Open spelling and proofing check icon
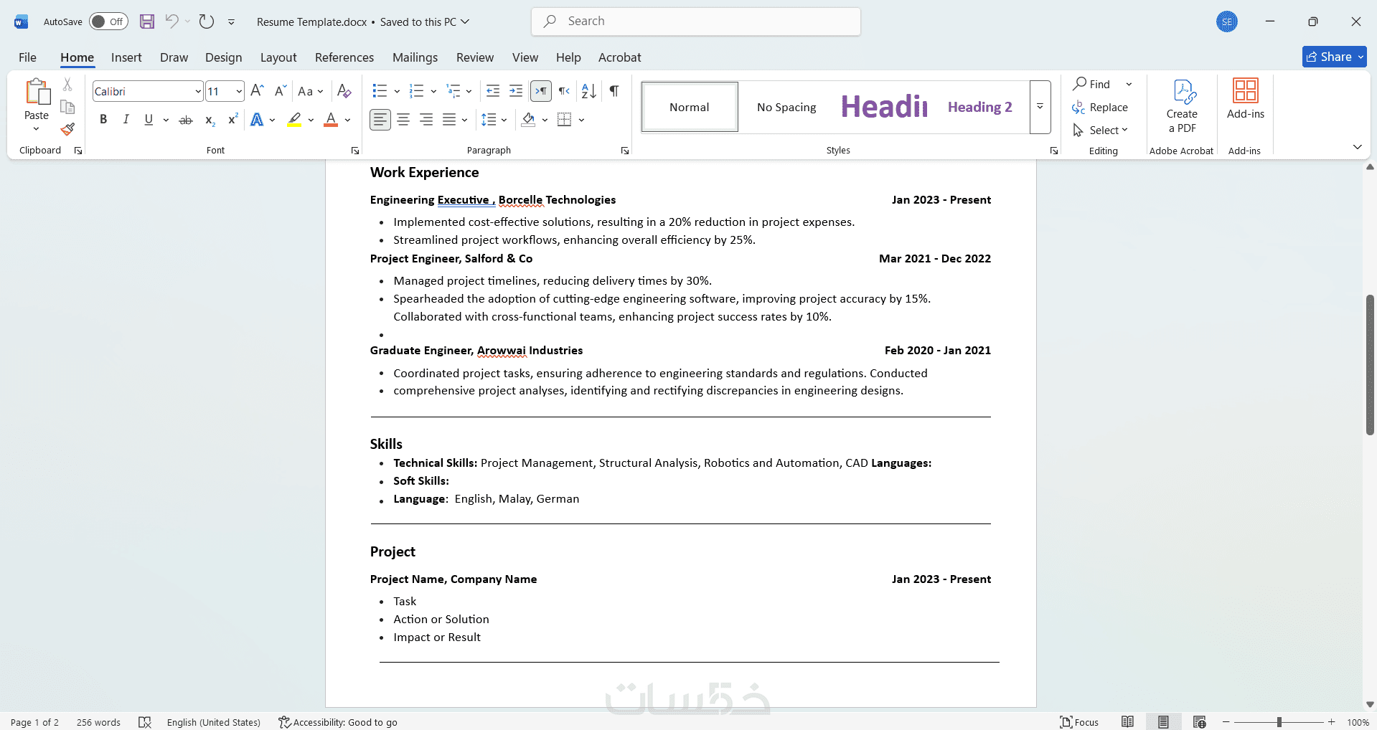Screen dimensions: 1377x730 (145, 722)
